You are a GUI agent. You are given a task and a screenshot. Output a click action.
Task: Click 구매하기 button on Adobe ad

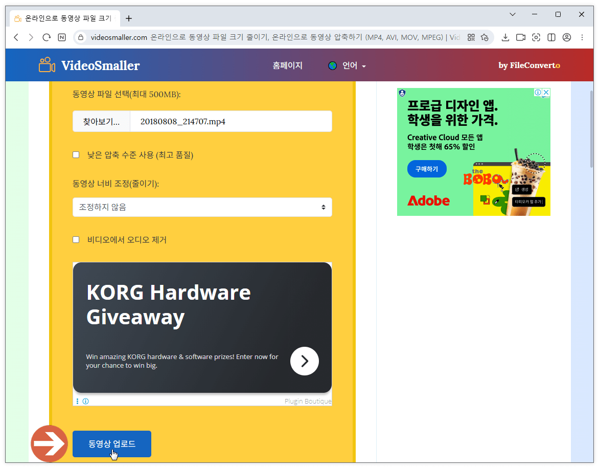[x=427, y=169]
